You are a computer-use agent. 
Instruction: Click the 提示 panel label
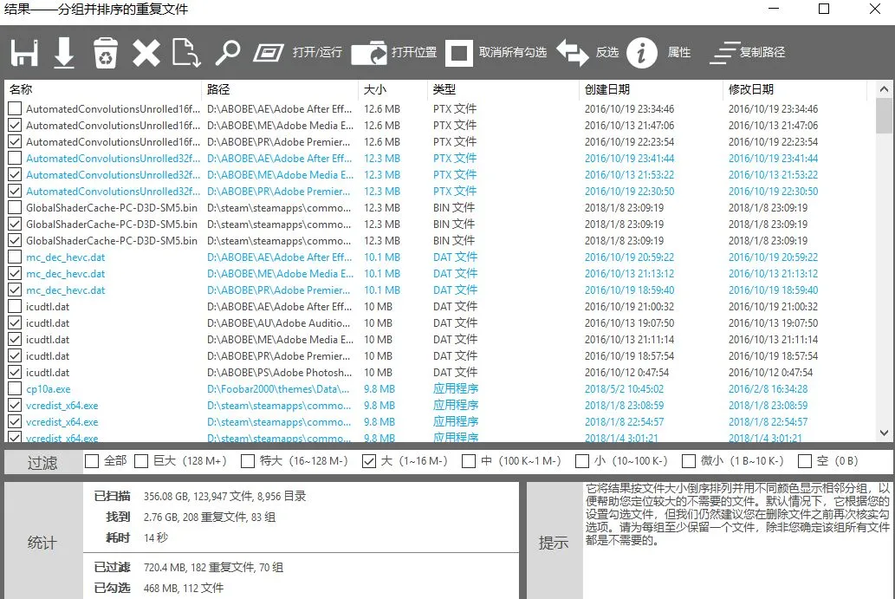[554, 543]
